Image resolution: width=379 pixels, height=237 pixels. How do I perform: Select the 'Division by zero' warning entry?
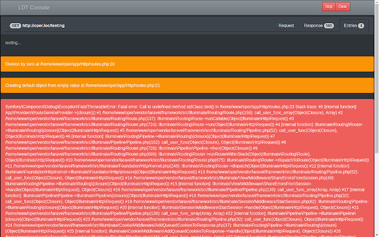pyautogui.click(x=187, y=64)
